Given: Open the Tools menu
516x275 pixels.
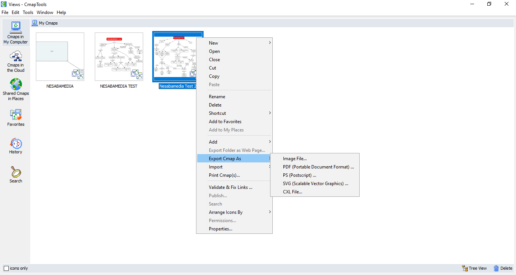Looking at the screenshot, I should pyautogui.click(x=28, y=12).
